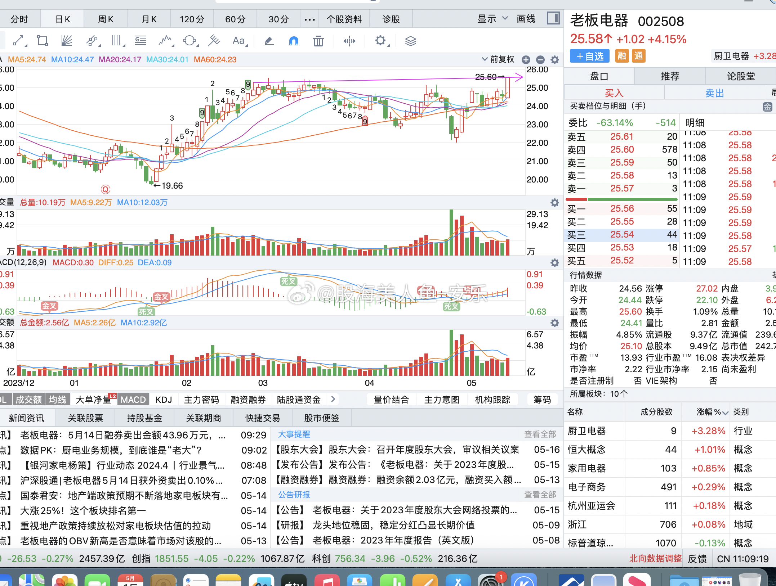Select the eraser tool in drawing toolbar

(x=269, y=41)
